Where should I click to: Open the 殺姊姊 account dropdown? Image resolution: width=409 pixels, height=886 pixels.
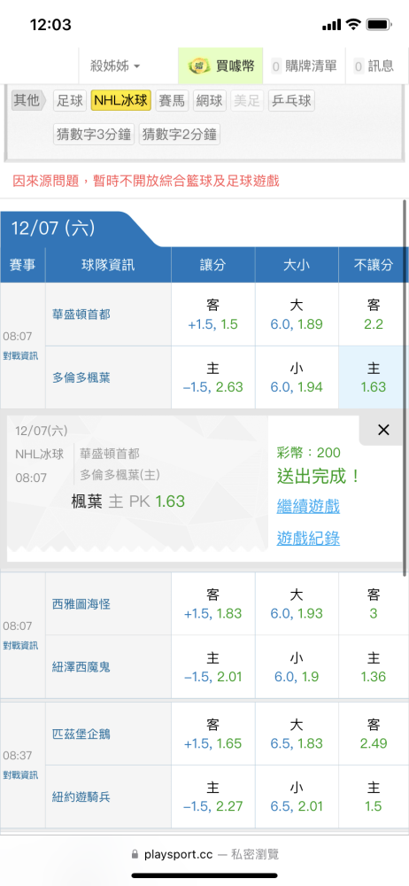(115, 66)
